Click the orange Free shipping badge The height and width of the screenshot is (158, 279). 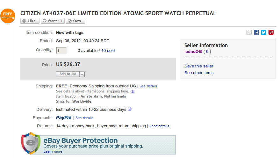[7, 16]
